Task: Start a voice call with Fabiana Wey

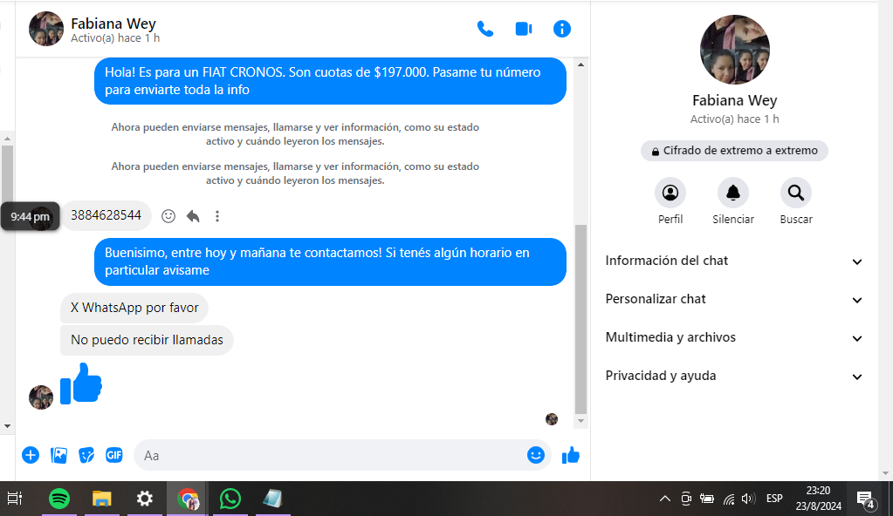Action: [484, 29]
